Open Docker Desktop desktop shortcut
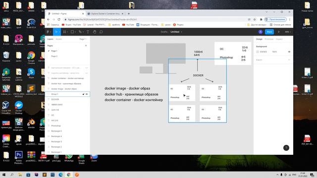 click(19, 108)
